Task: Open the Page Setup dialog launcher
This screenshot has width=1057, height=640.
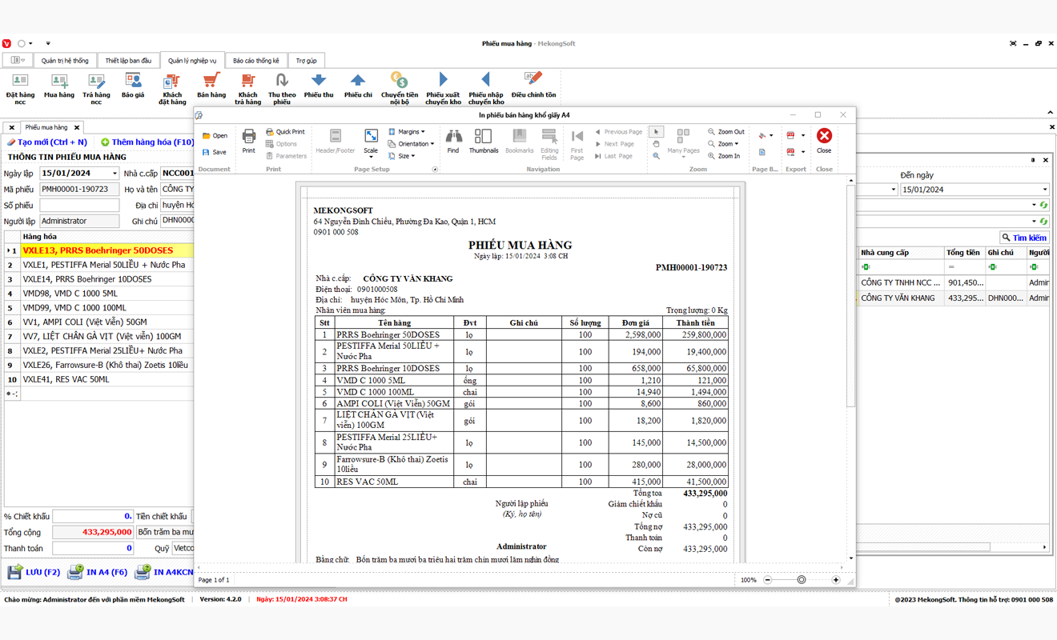Action: point(436,170)
